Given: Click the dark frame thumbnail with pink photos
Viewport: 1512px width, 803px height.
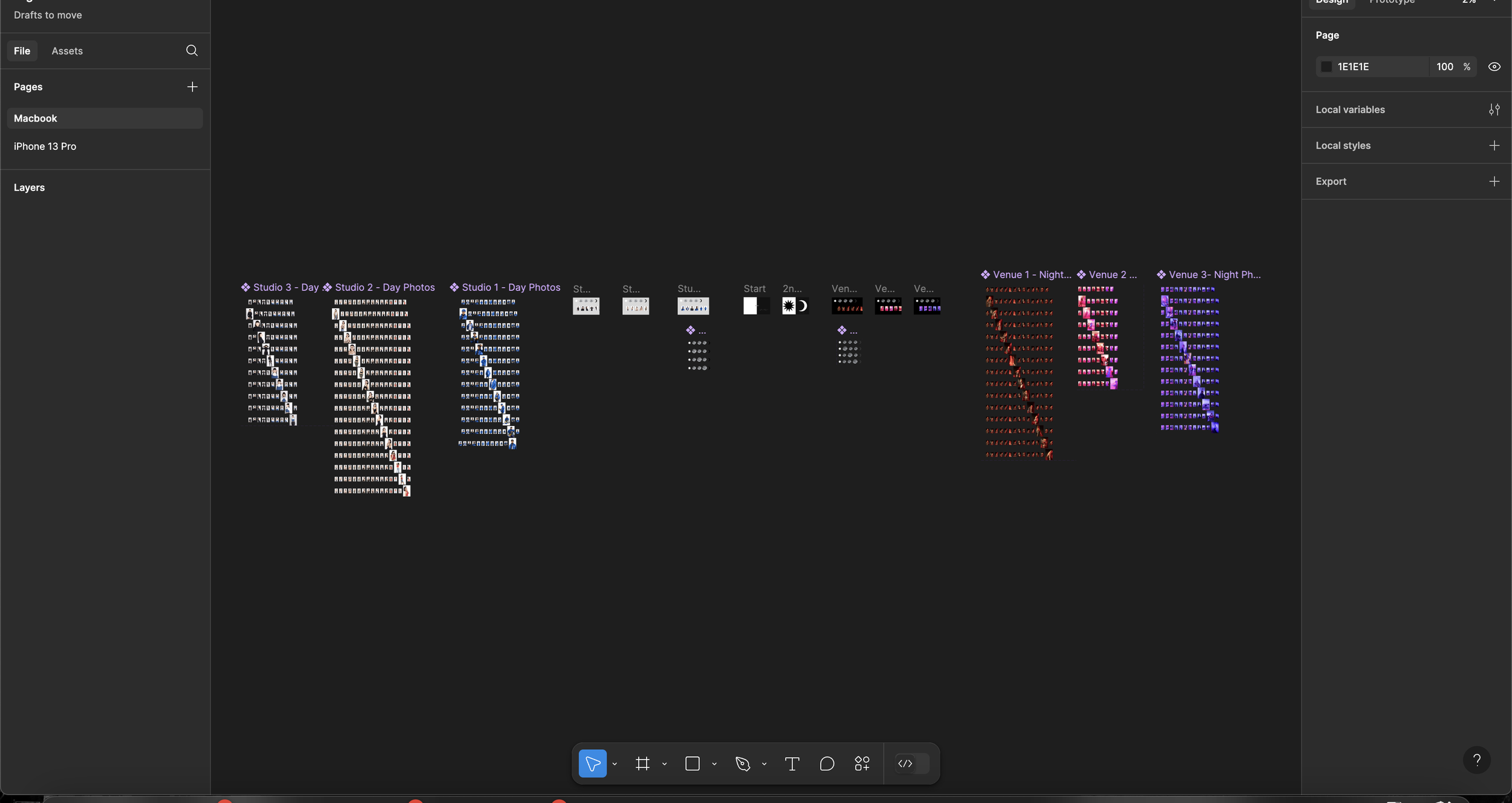Looking at the screenshot, I should coord(888,306).
